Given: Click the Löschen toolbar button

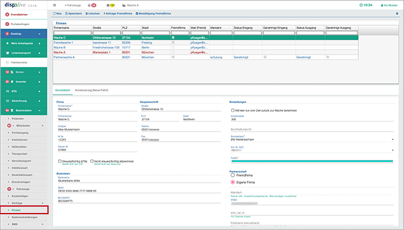Looking at the screenshot, I should pos(93,13).
